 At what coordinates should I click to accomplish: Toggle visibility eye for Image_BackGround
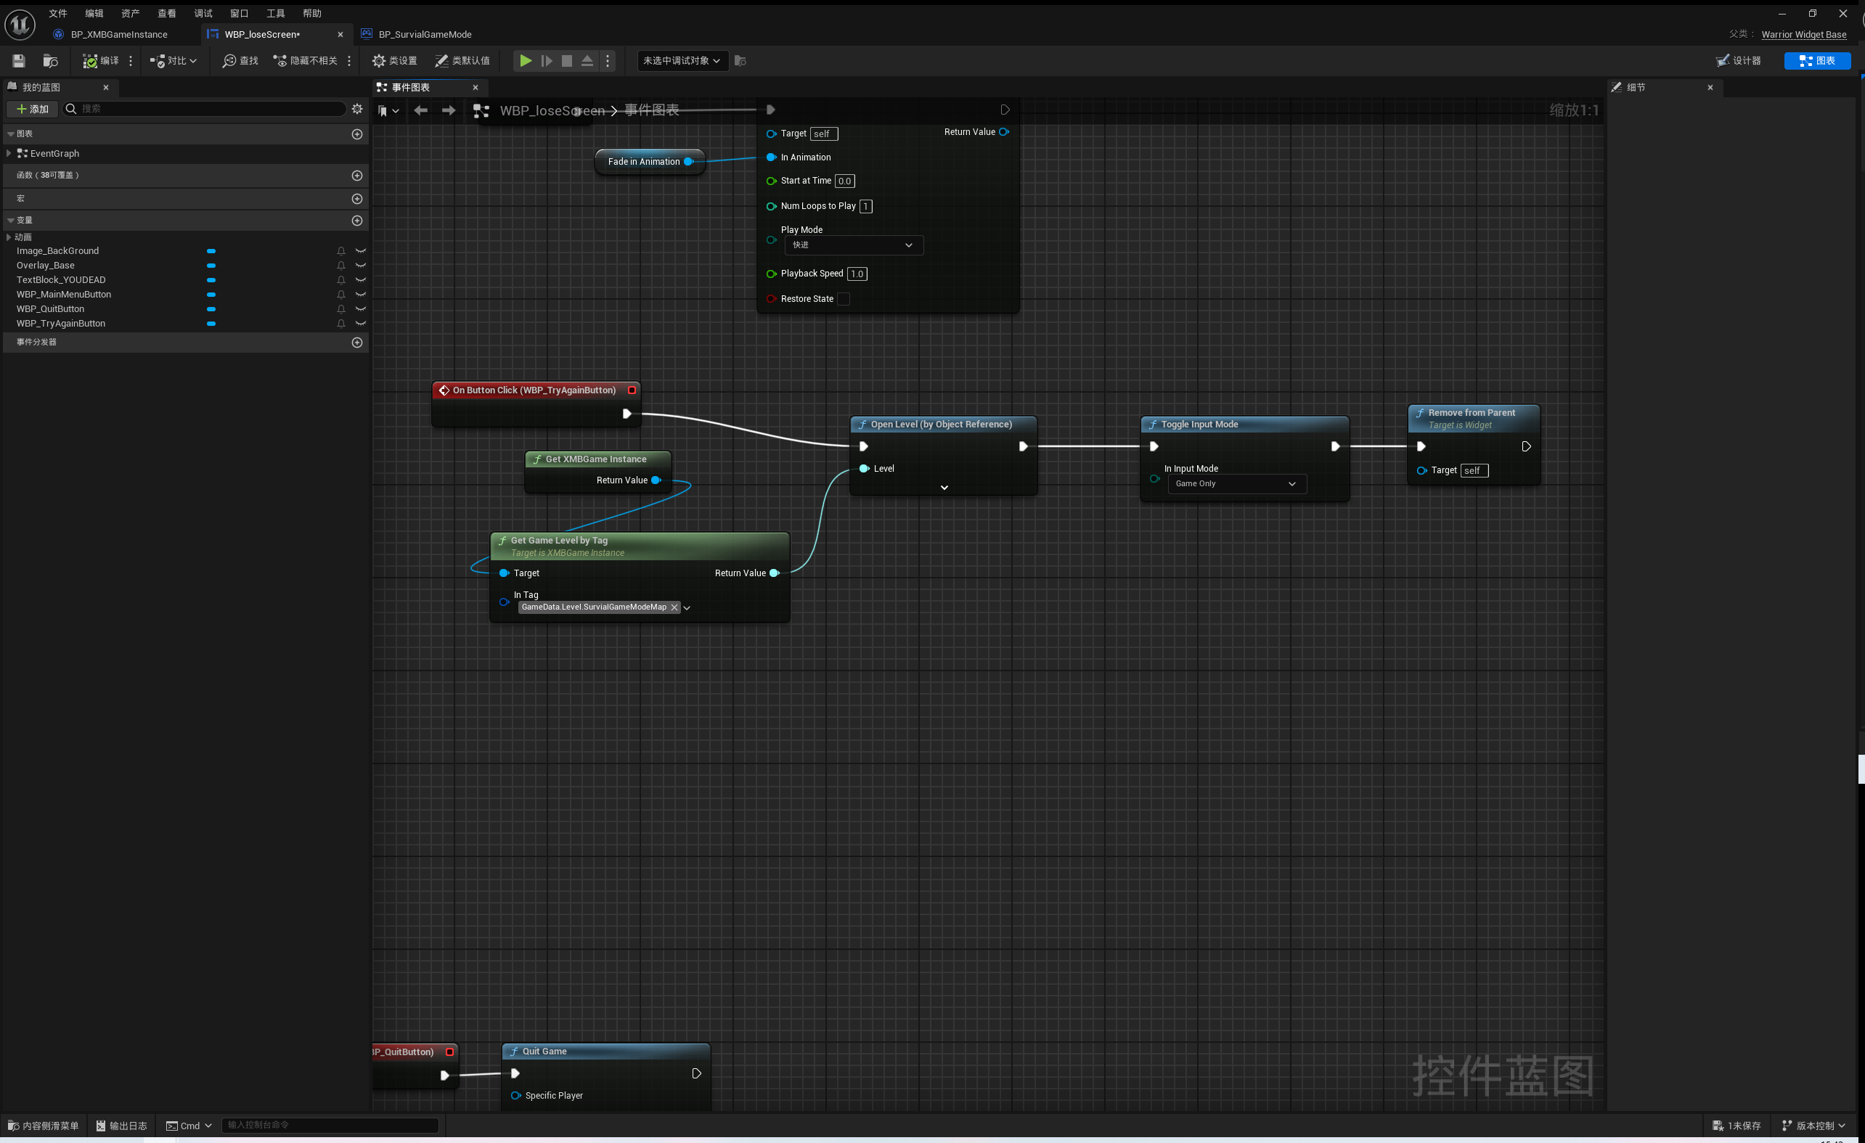click(x=360, y=251)
